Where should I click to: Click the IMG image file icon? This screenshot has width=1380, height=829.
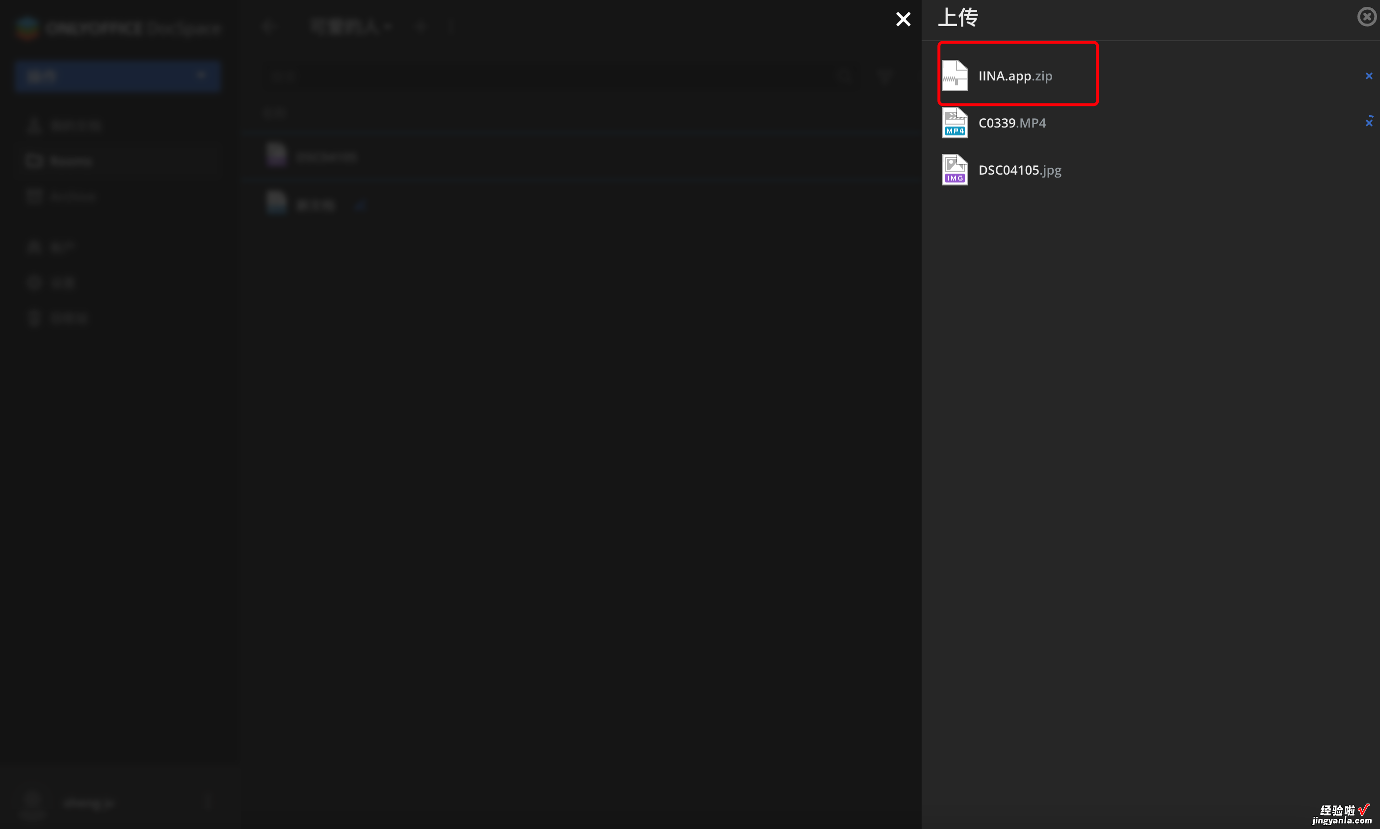pyautogui.click(x=954, y=170)
